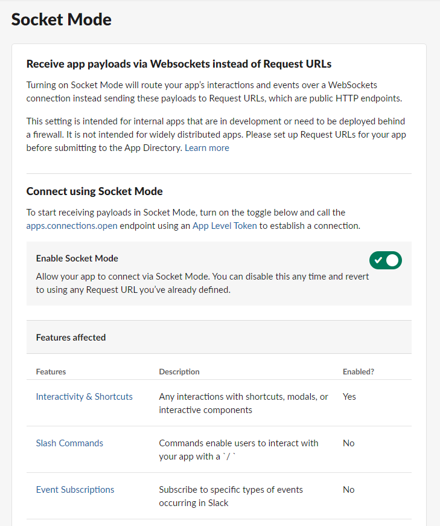Viewport: 440px width, 526px height.
Task: Click 'No' in Slash Commands row
Action: tap(348, 443)
